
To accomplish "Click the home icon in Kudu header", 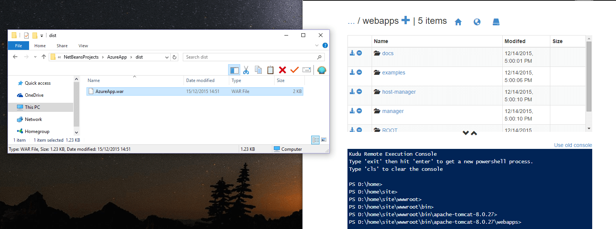I will pyautogui.click(x=458, y=22).
